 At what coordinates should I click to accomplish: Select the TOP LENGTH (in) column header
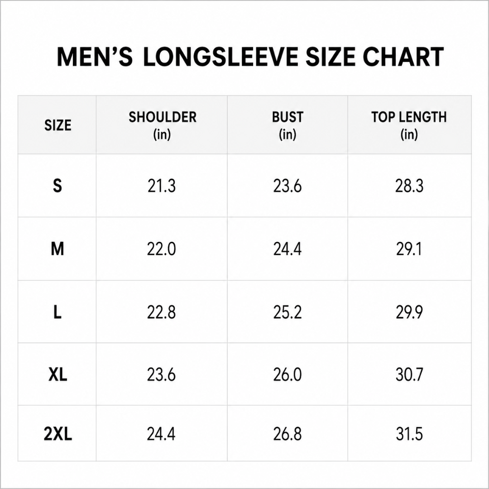[409, 125]
